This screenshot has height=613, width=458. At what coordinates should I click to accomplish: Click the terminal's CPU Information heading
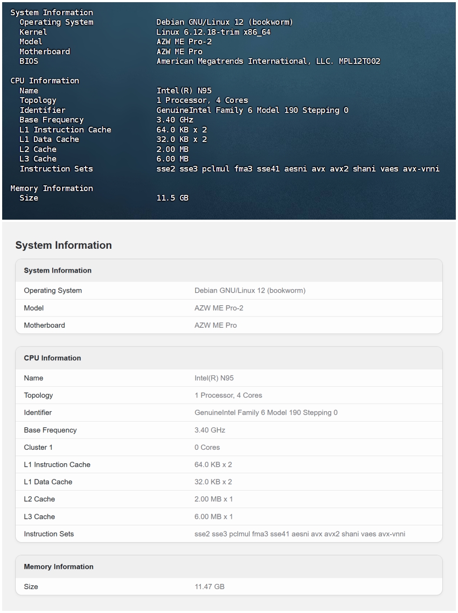coord(45,81)
